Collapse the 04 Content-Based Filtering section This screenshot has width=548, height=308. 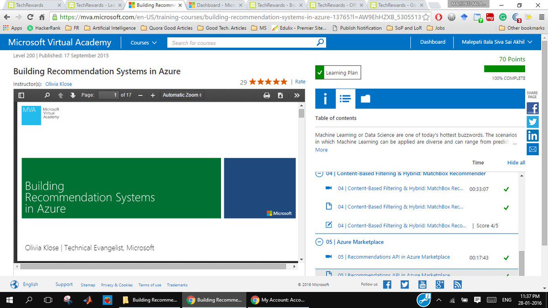pos(319,173)
